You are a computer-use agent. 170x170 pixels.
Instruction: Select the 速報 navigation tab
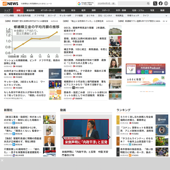click(x=18, y=10)
